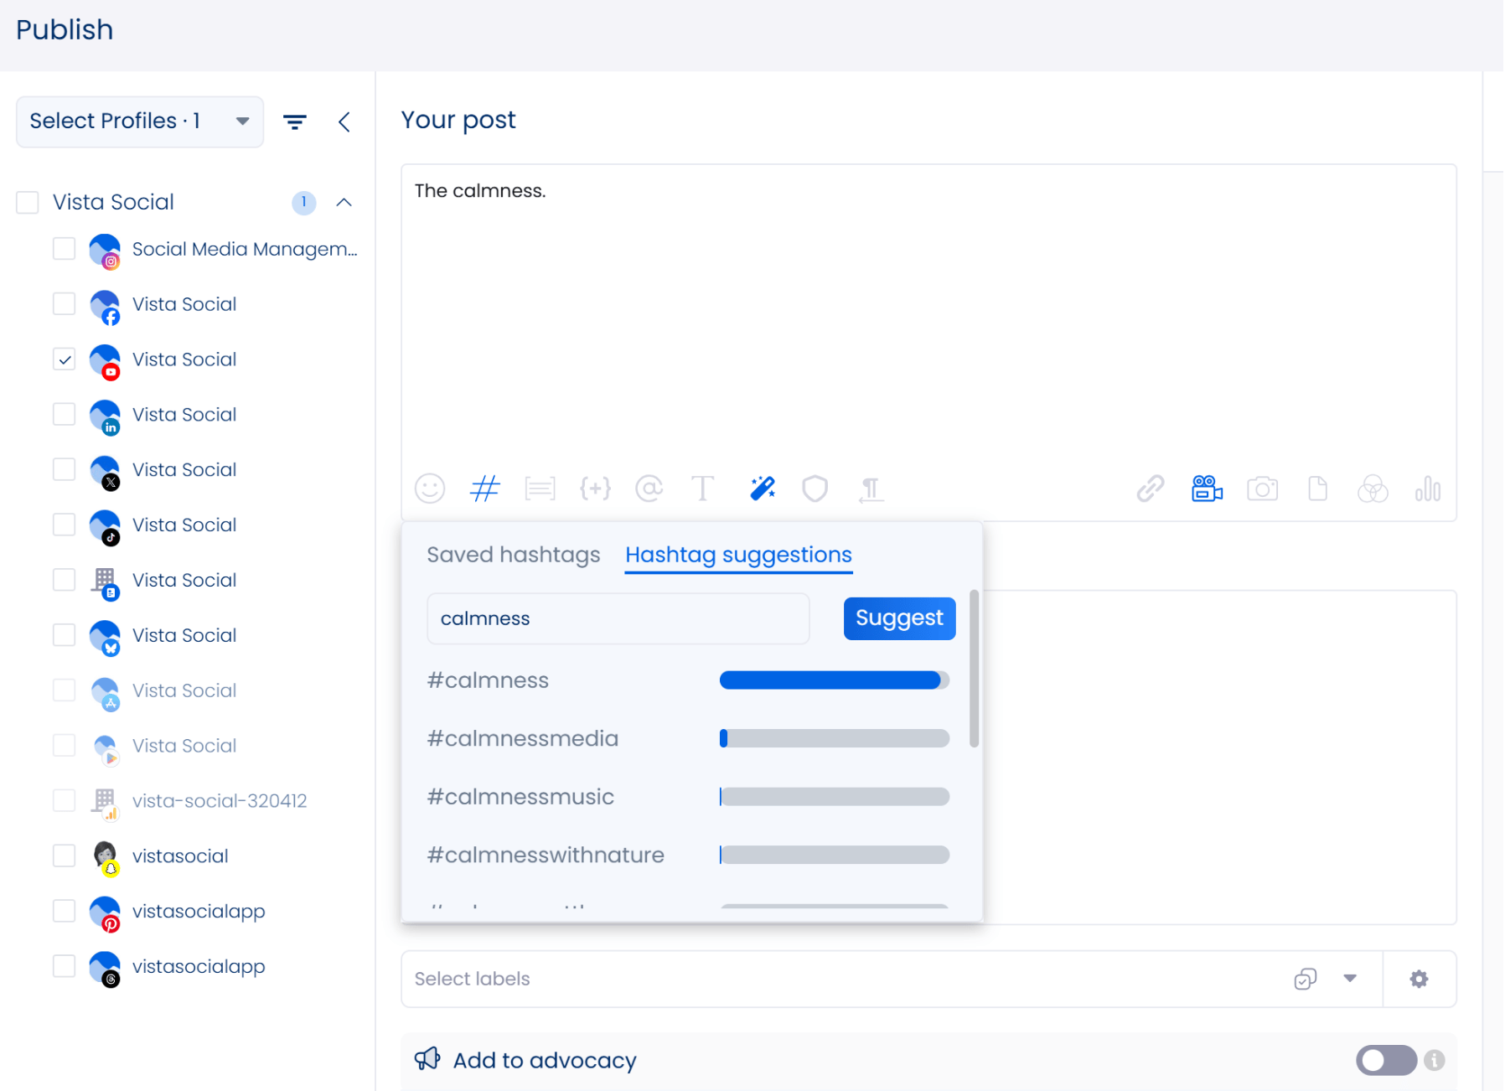Open the emoji picker icon

tap(430, 489)
